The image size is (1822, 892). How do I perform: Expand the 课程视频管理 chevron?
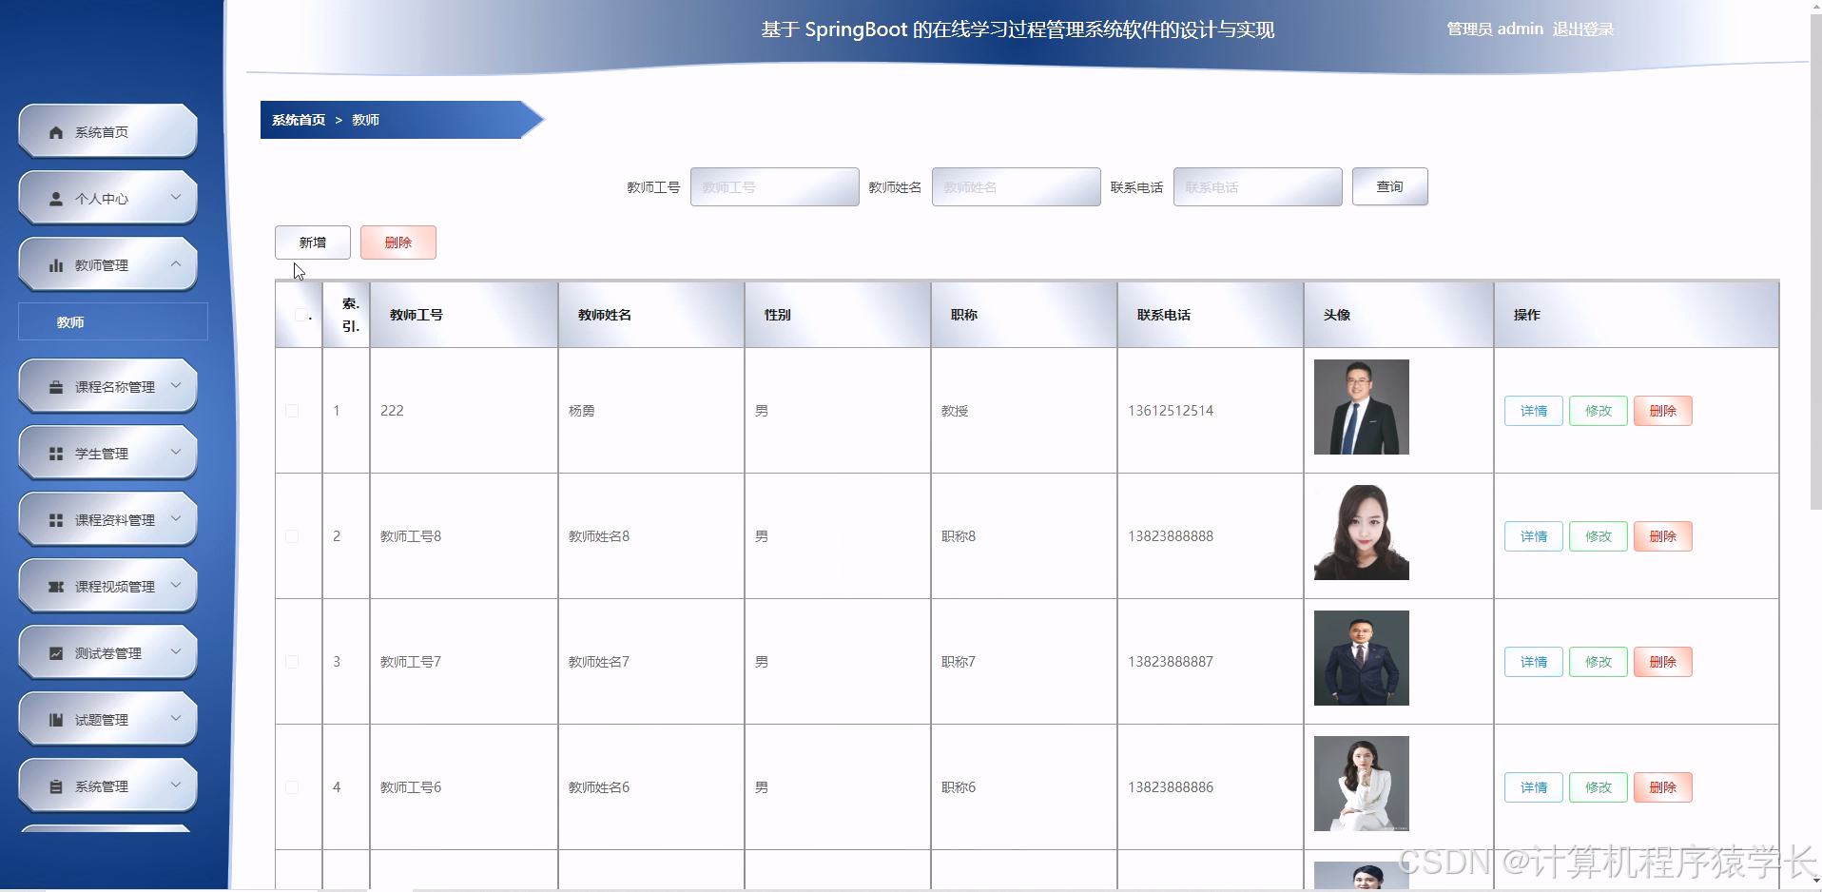[x=176, y=586]
